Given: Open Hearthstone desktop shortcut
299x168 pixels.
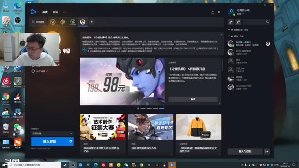Looking at the screenshot, I should 18,83.
